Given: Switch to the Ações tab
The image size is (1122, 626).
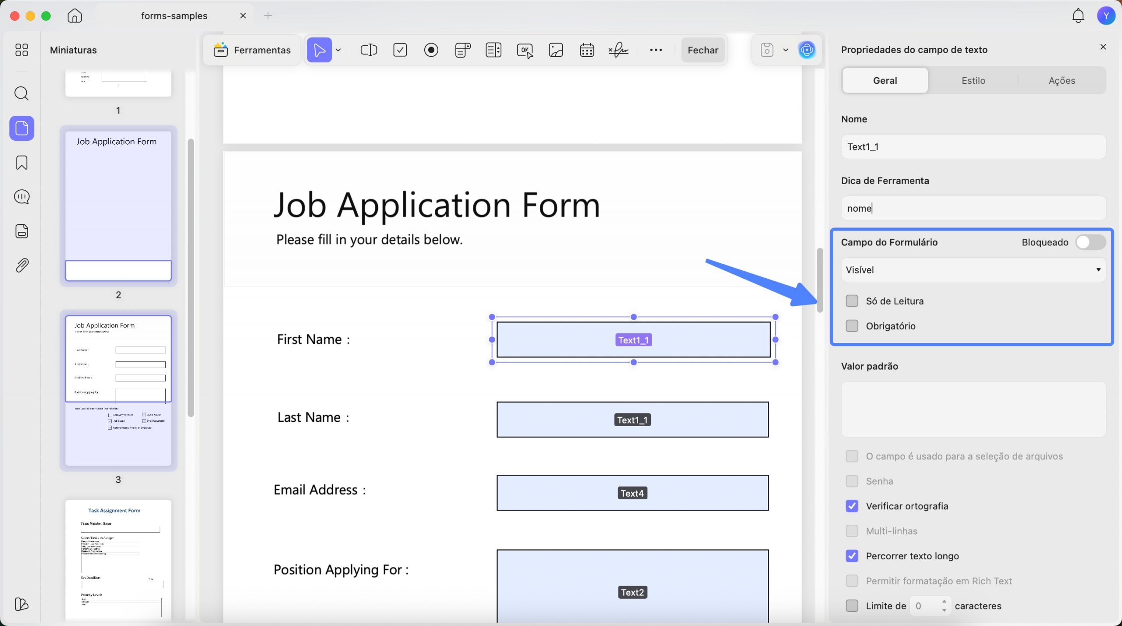Looking at the screenshot, I should (1062, 81).
